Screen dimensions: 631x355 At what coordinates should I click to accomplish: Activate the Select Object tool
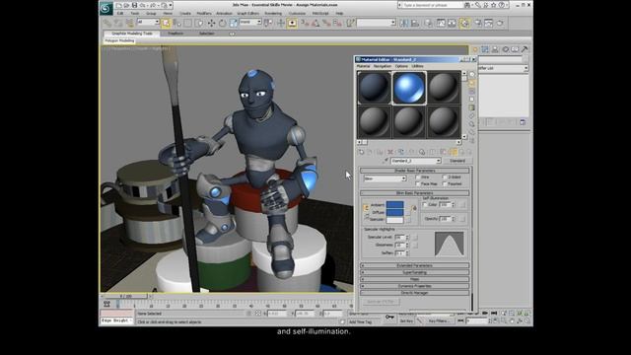click(x=166, y=24)
